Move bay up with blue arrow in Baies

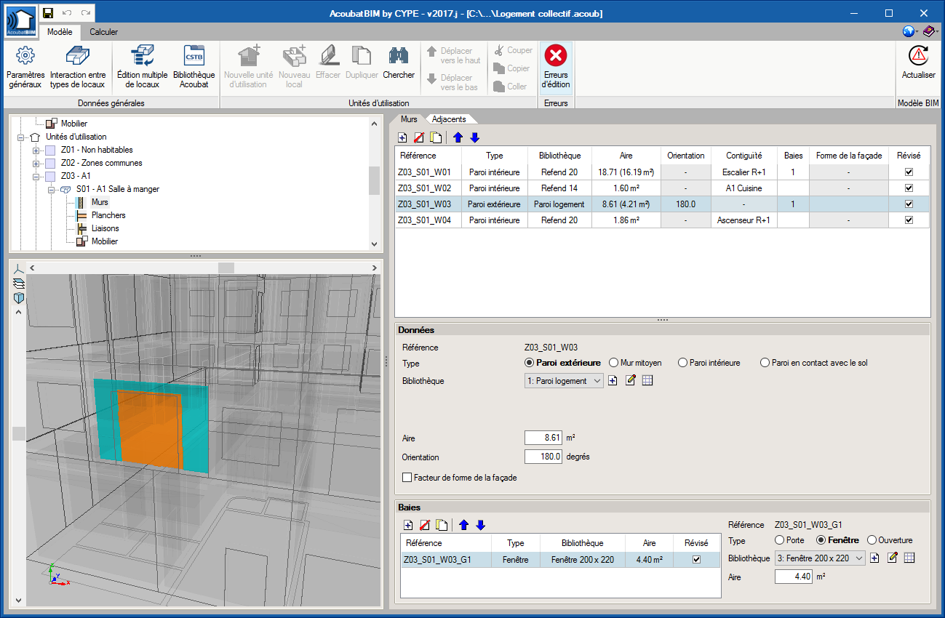(x=463, y=525)
